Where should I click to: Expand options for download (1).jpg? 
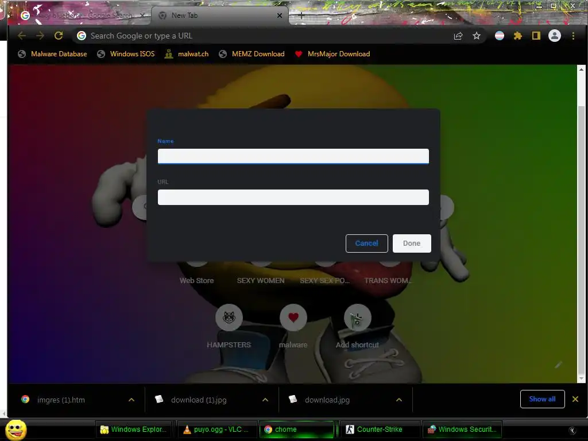pos(265,400)
